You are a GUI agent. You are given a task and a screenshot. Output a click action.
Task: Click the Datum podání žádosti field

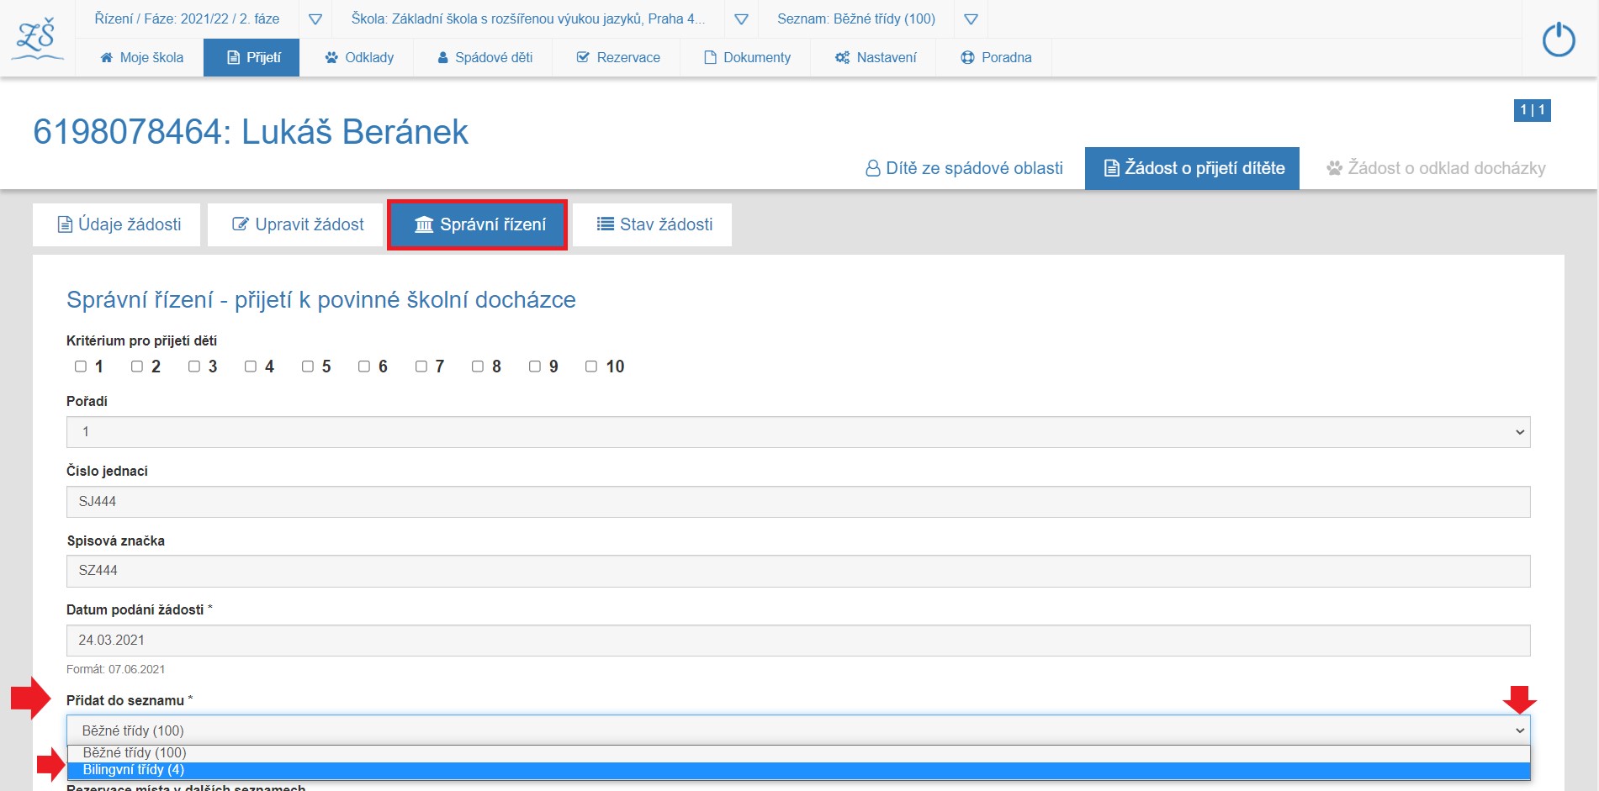[x=798, y=641]
